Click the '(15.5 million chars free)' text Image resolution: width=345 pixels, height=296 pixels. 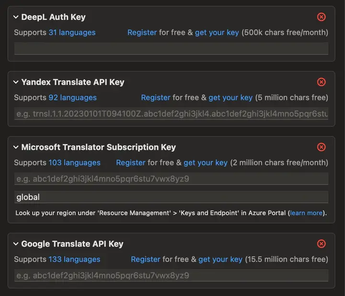point(287,259)
